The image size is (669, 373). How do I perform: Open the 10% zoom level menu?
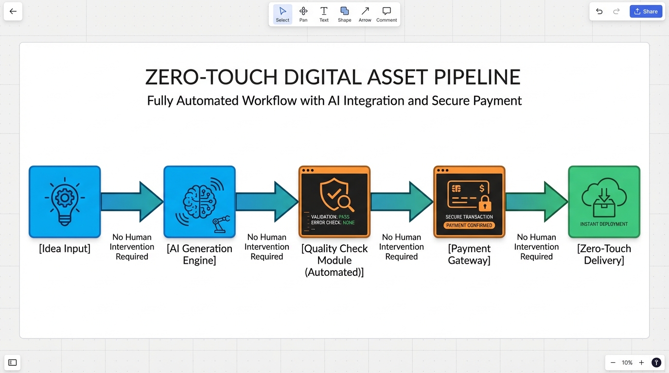[x=627, y=362]
